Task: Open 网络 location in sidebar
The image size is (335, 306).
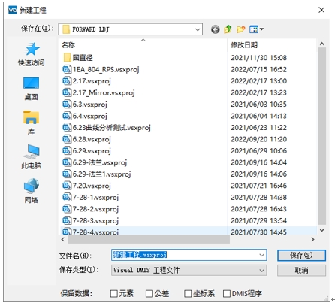Action: (31, 191)
